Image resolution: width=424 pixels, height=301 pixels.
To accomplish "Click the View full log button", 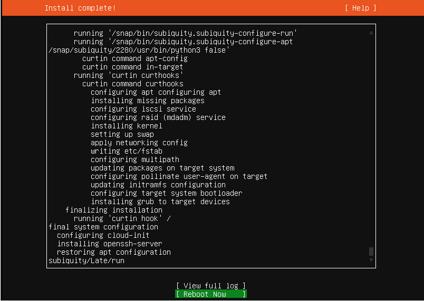I will [x=211, y=286].
